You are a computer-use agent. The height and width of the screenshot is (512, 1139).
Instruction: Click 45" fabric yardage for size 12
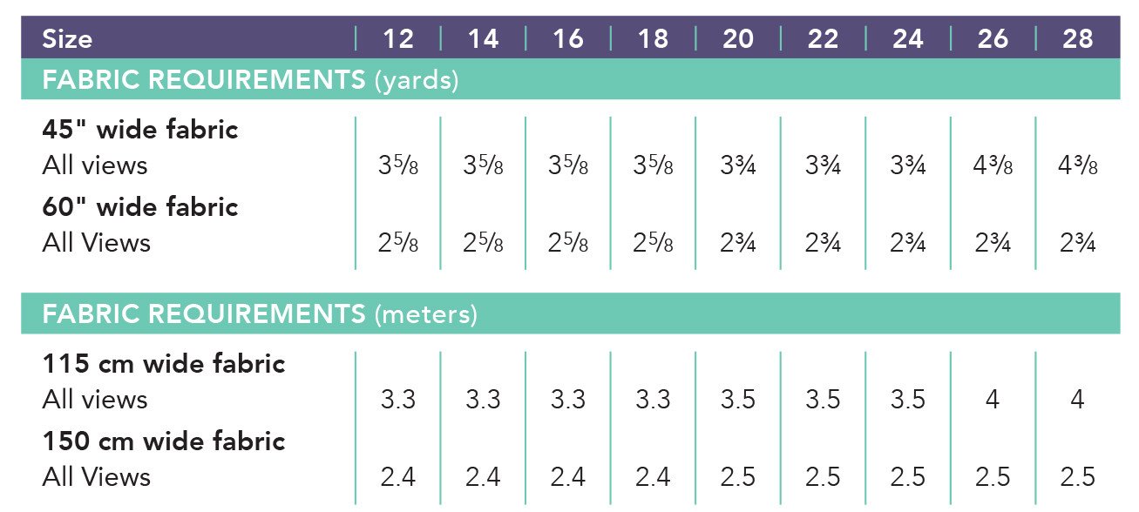click(x=398, y=165)
